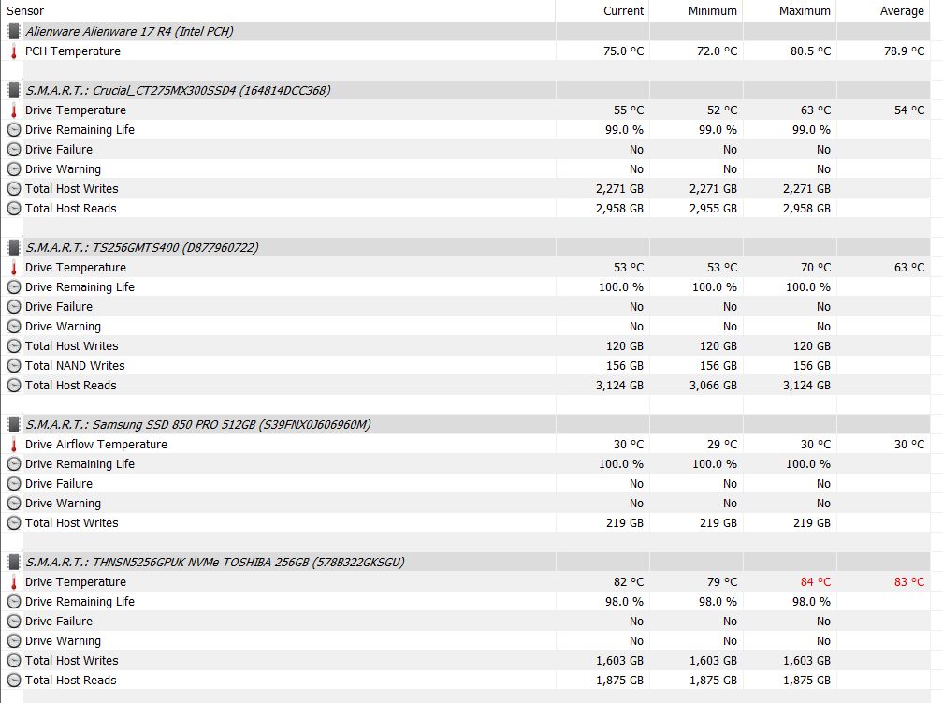Select the Samsung Drive Warning row
Viewport: 943px width, 703px height.
(466, 504)
